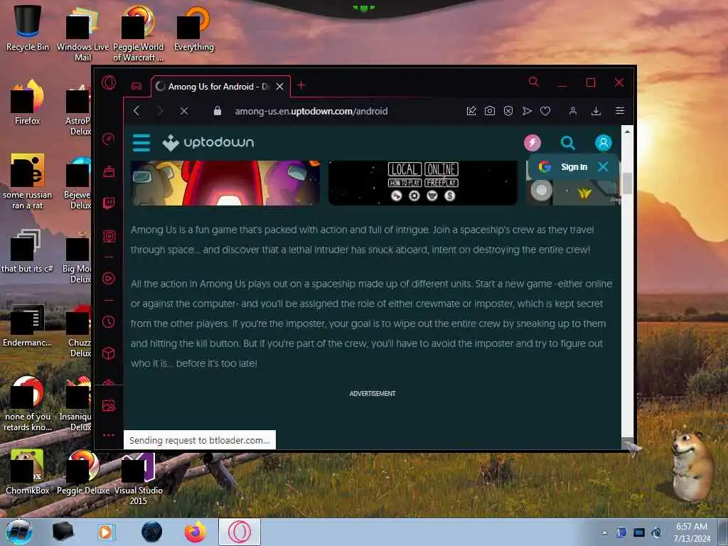Open Firefox from the taskbar
This screenshot has width=728, height=546.
[196, 532]
